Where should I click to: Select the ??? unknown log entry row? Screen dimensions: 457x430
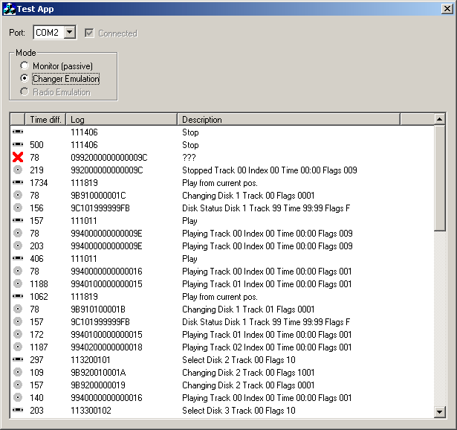(223, 158)
